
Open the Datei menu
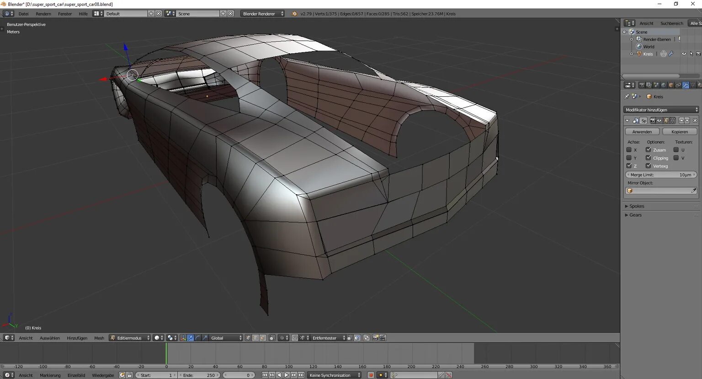tap(23, 14)
